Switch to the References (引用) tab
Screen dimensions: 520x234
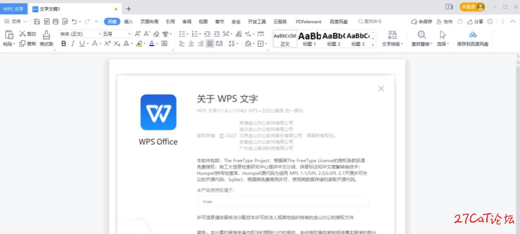[170, 21]
